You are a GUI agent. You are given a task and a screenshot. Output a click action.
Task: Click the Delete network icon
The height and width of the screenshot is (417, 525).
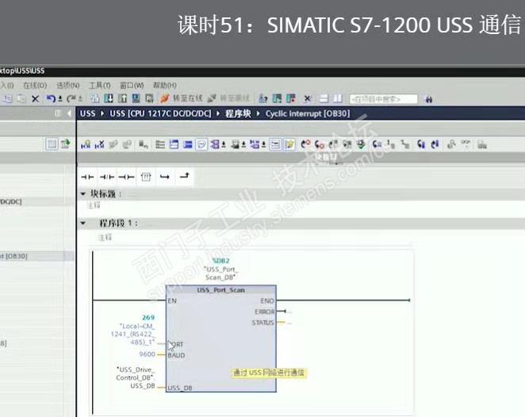pyautogui.click(x=99, y=144)
